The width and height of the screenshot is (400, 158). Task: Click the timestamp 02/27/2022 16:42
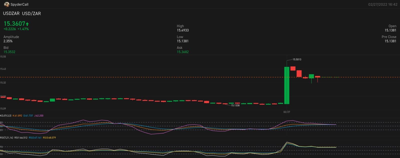383,4
